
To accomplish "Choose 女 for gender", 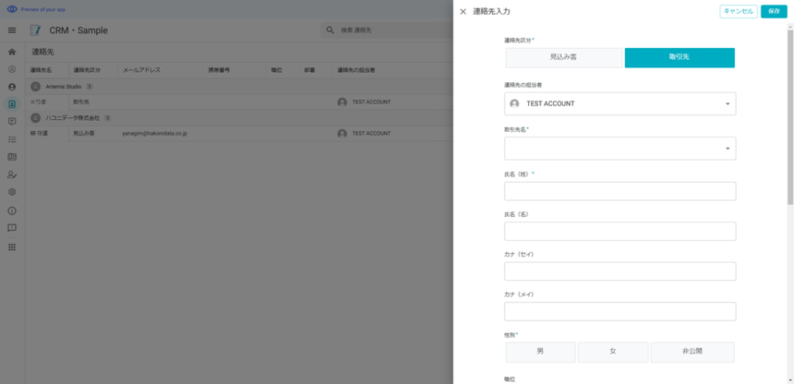I will (x=613, y=352).
